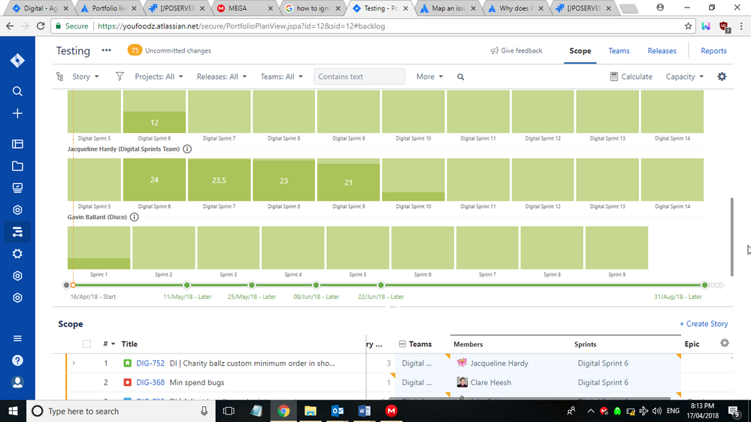Click + Create Story

click(704, 324)
